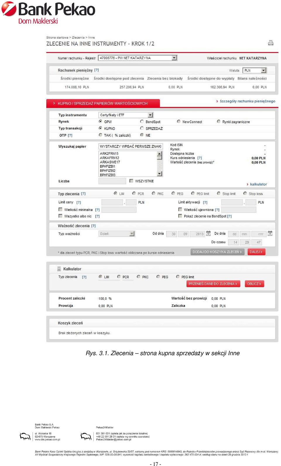Select ARK2FRN15 in securities list
Viewport: 281px width, 466px height.
pyautogui.click(x=109, y=153)
